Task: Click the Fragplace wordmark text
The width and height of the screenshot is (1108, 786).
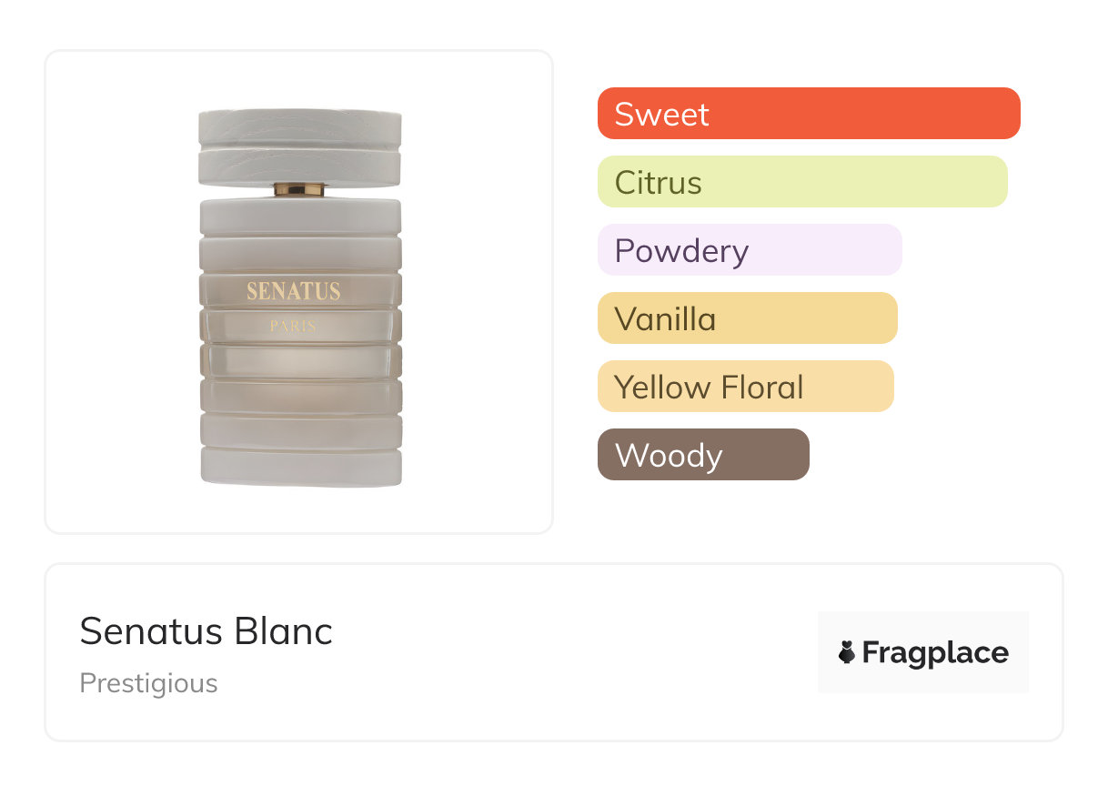Action: tap(935, 652)
